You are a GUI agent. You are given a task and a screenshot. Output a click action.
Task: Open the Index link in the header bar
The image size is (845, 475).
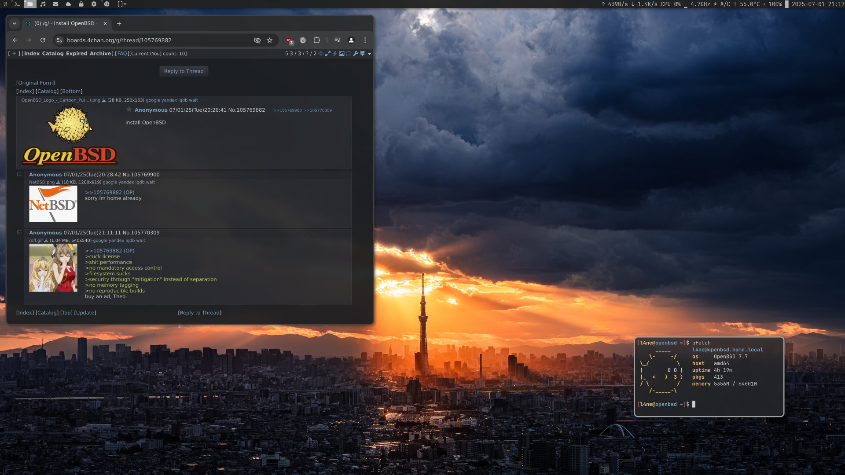click(32, 54)
